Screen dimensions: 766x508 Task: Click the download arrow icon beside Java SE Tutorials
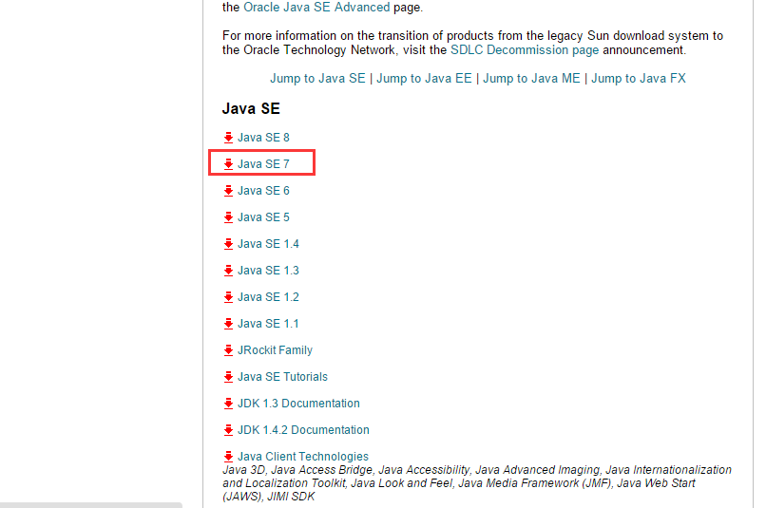point(228,377)
